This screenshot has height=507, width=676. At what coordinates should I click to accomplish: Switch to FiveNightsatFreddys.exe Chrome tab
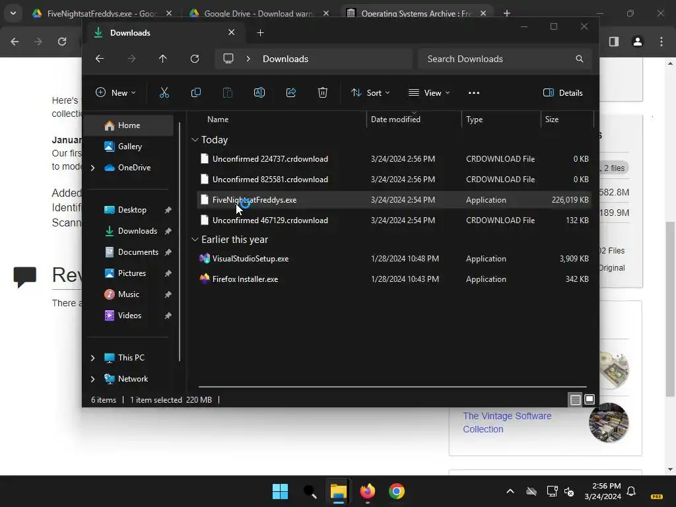pyautogui.click(x=101, y=13)
